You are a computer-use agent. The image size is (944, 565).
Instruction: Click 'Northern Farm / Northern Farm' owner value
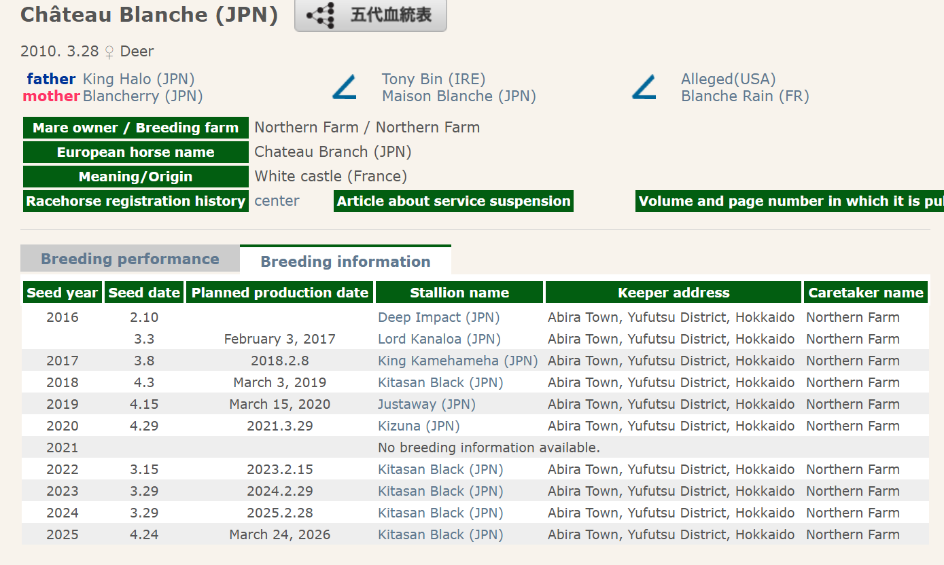tap(367, 127)
